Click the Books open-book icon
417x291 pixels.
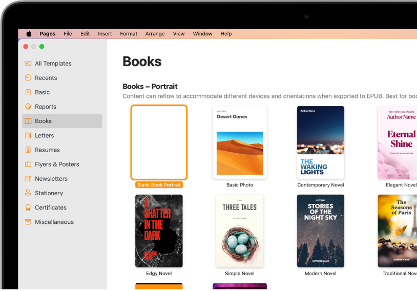(28, 121)
